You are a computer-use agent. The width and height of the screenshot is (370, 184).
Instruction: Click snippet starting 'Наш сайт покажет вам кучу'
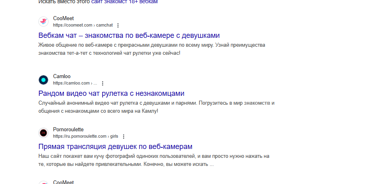[x=154, y=160]
